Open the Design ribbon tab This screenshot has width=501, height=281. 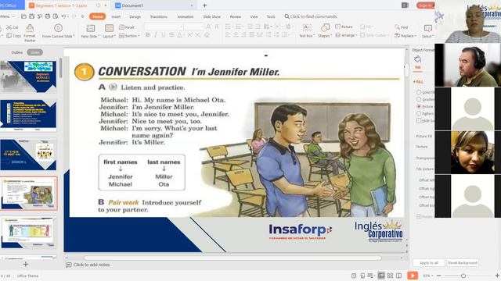pyautogui.click(x=135, y=16)
